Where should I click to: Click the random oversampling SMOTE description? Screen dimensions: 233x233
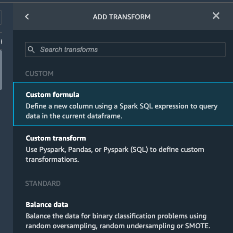pyautogui.click(x=118, y=221)
